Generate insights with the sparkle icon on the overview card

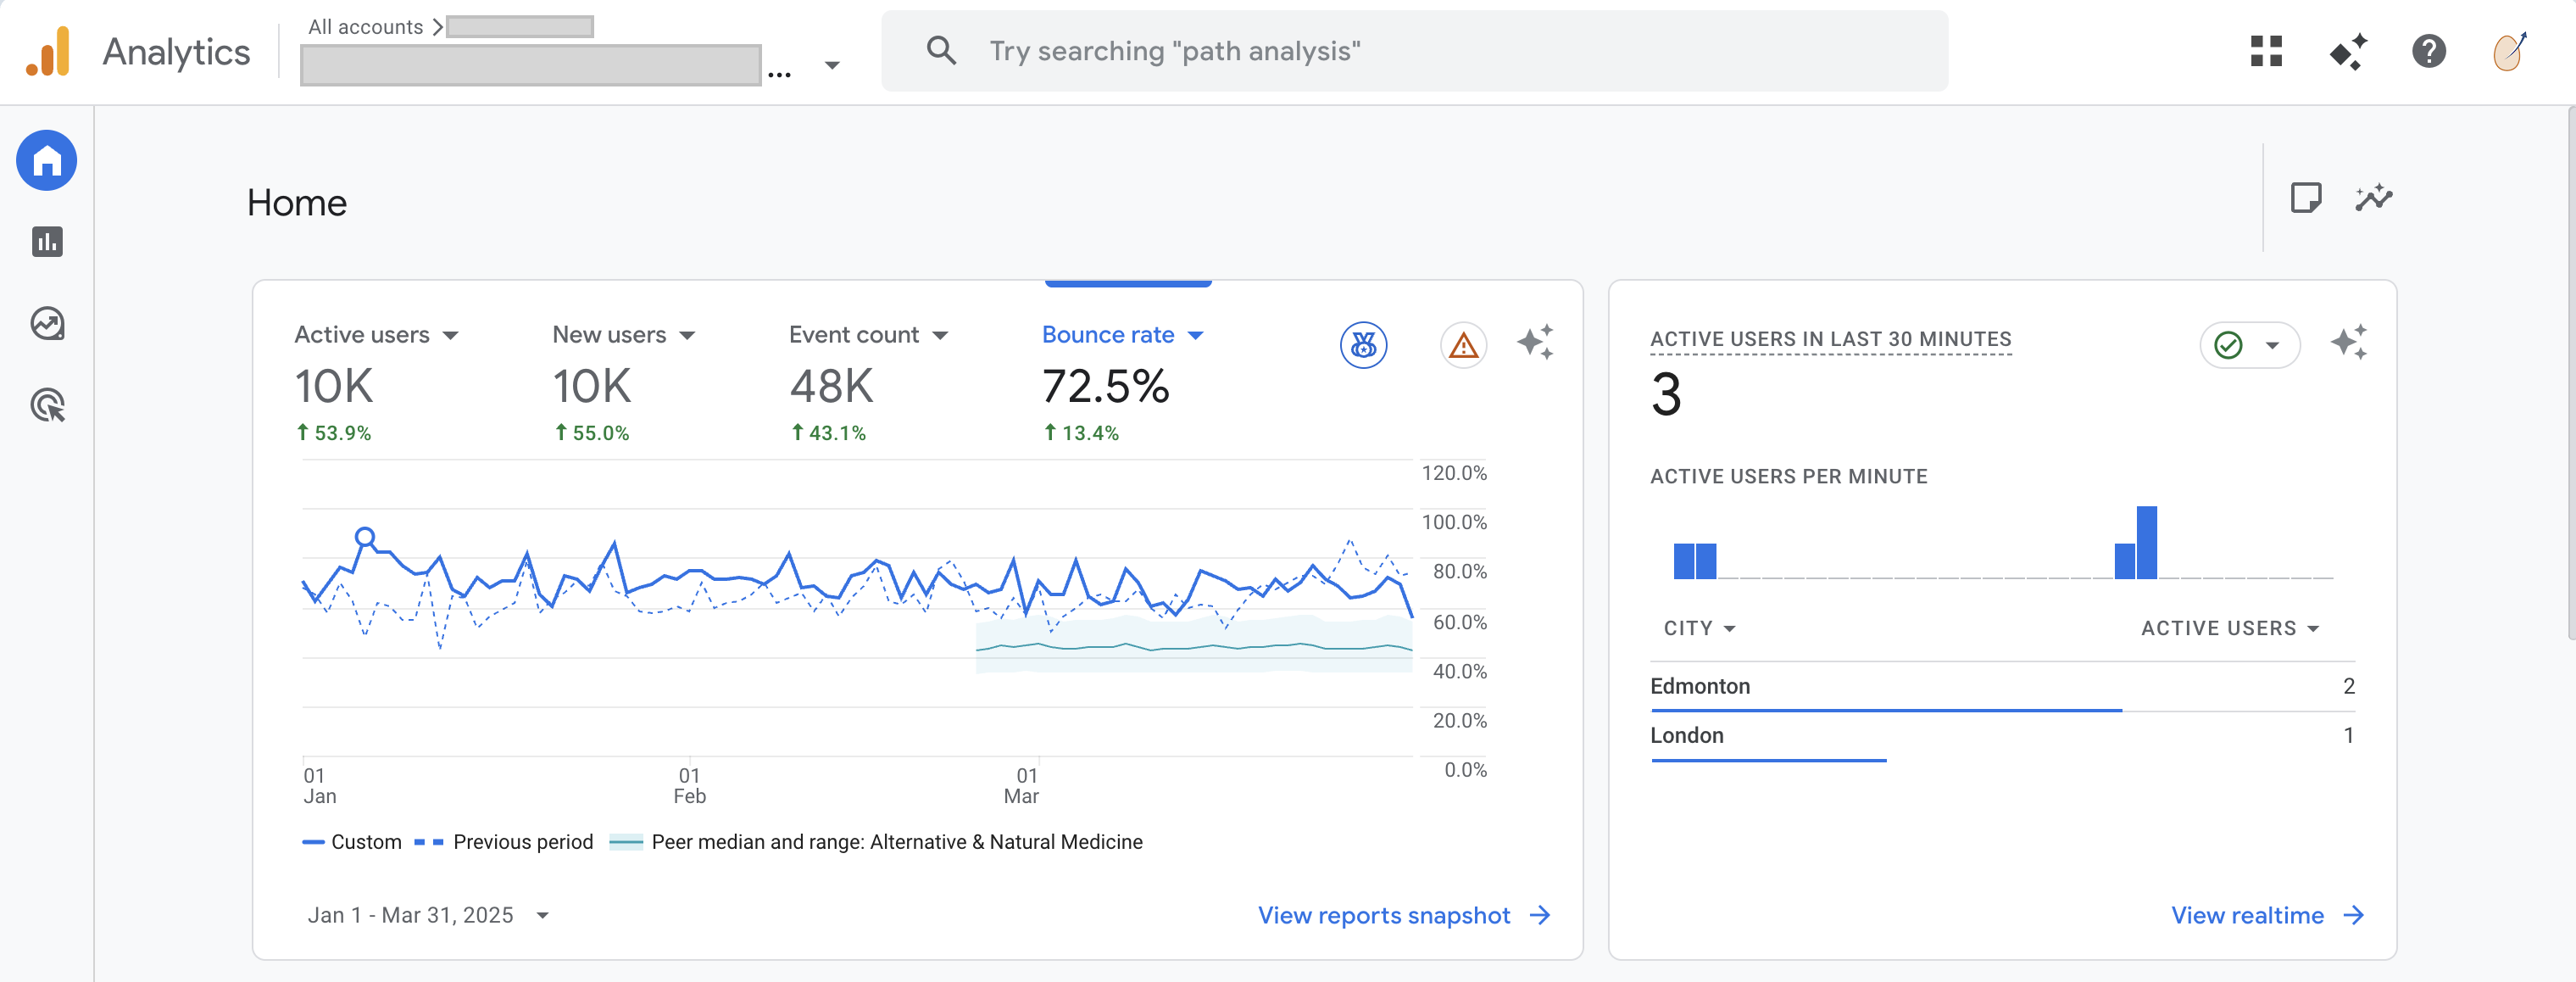point(1537,343)
